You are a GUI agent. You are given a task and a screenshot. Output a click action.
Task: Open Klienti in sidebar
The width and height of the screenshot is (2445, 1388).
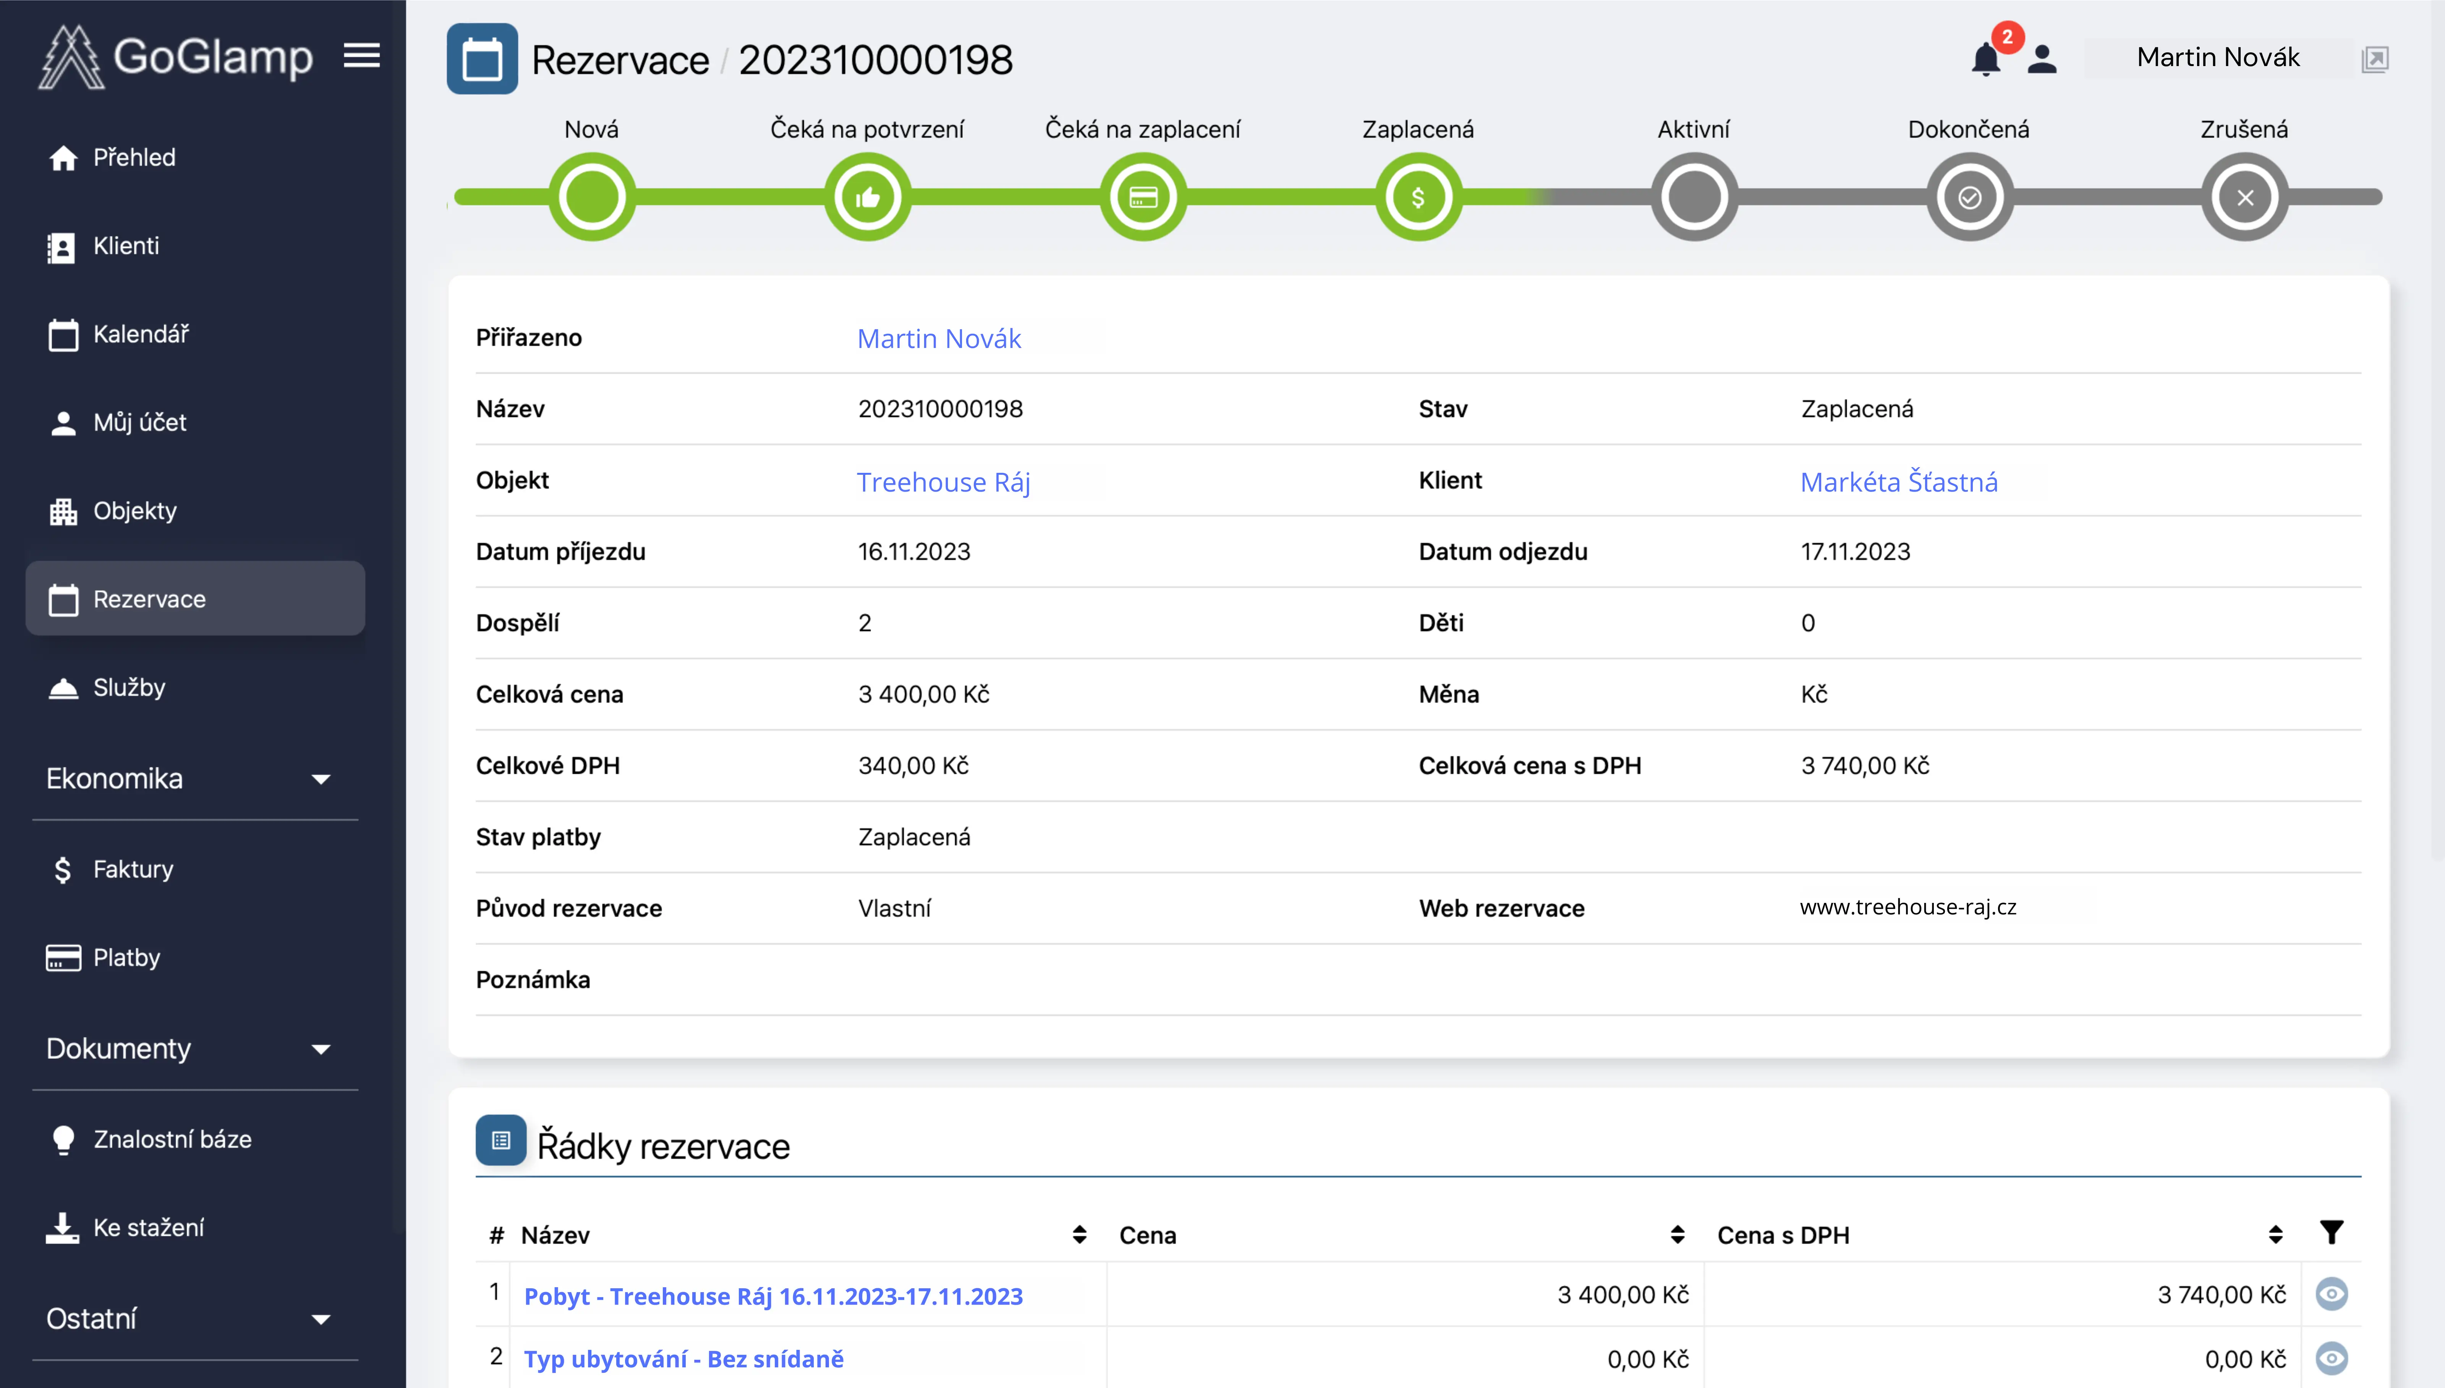[196, 246]
